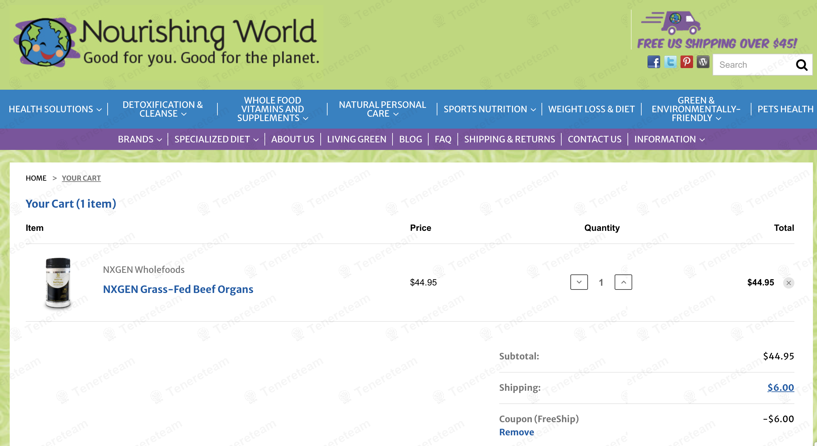Click the NXGEN Wholefoods brand text

(144, 269)
